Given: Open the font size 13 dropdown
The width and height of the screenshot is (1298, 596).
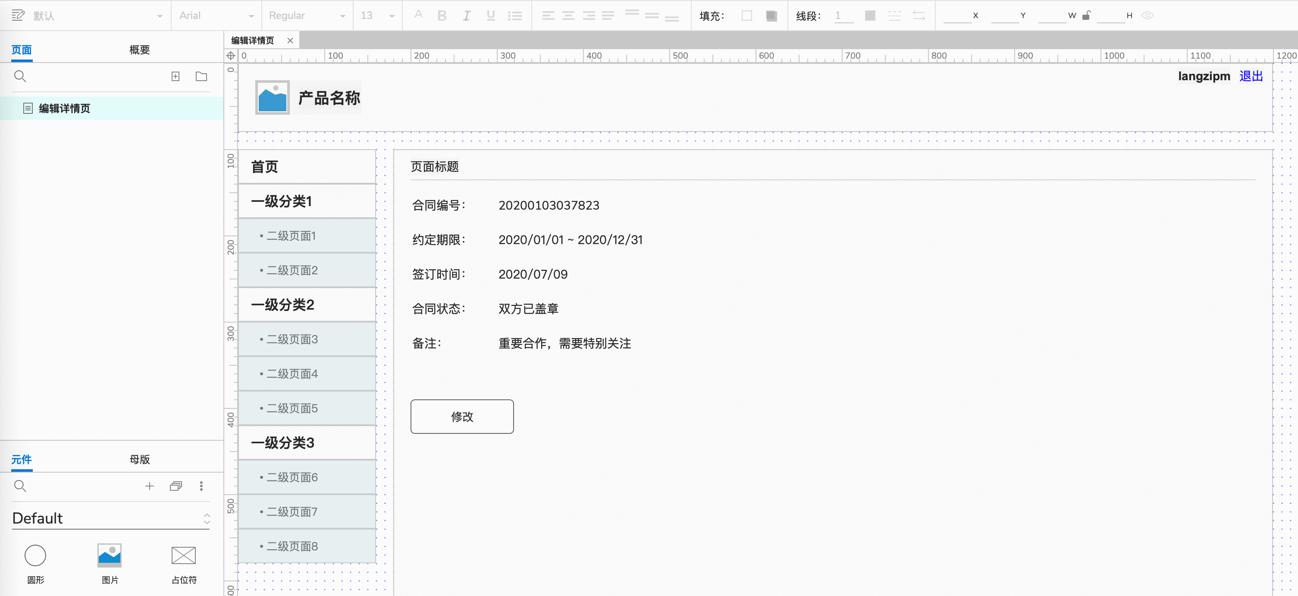Looking at the screenshot, I should [x=377, y=16].
